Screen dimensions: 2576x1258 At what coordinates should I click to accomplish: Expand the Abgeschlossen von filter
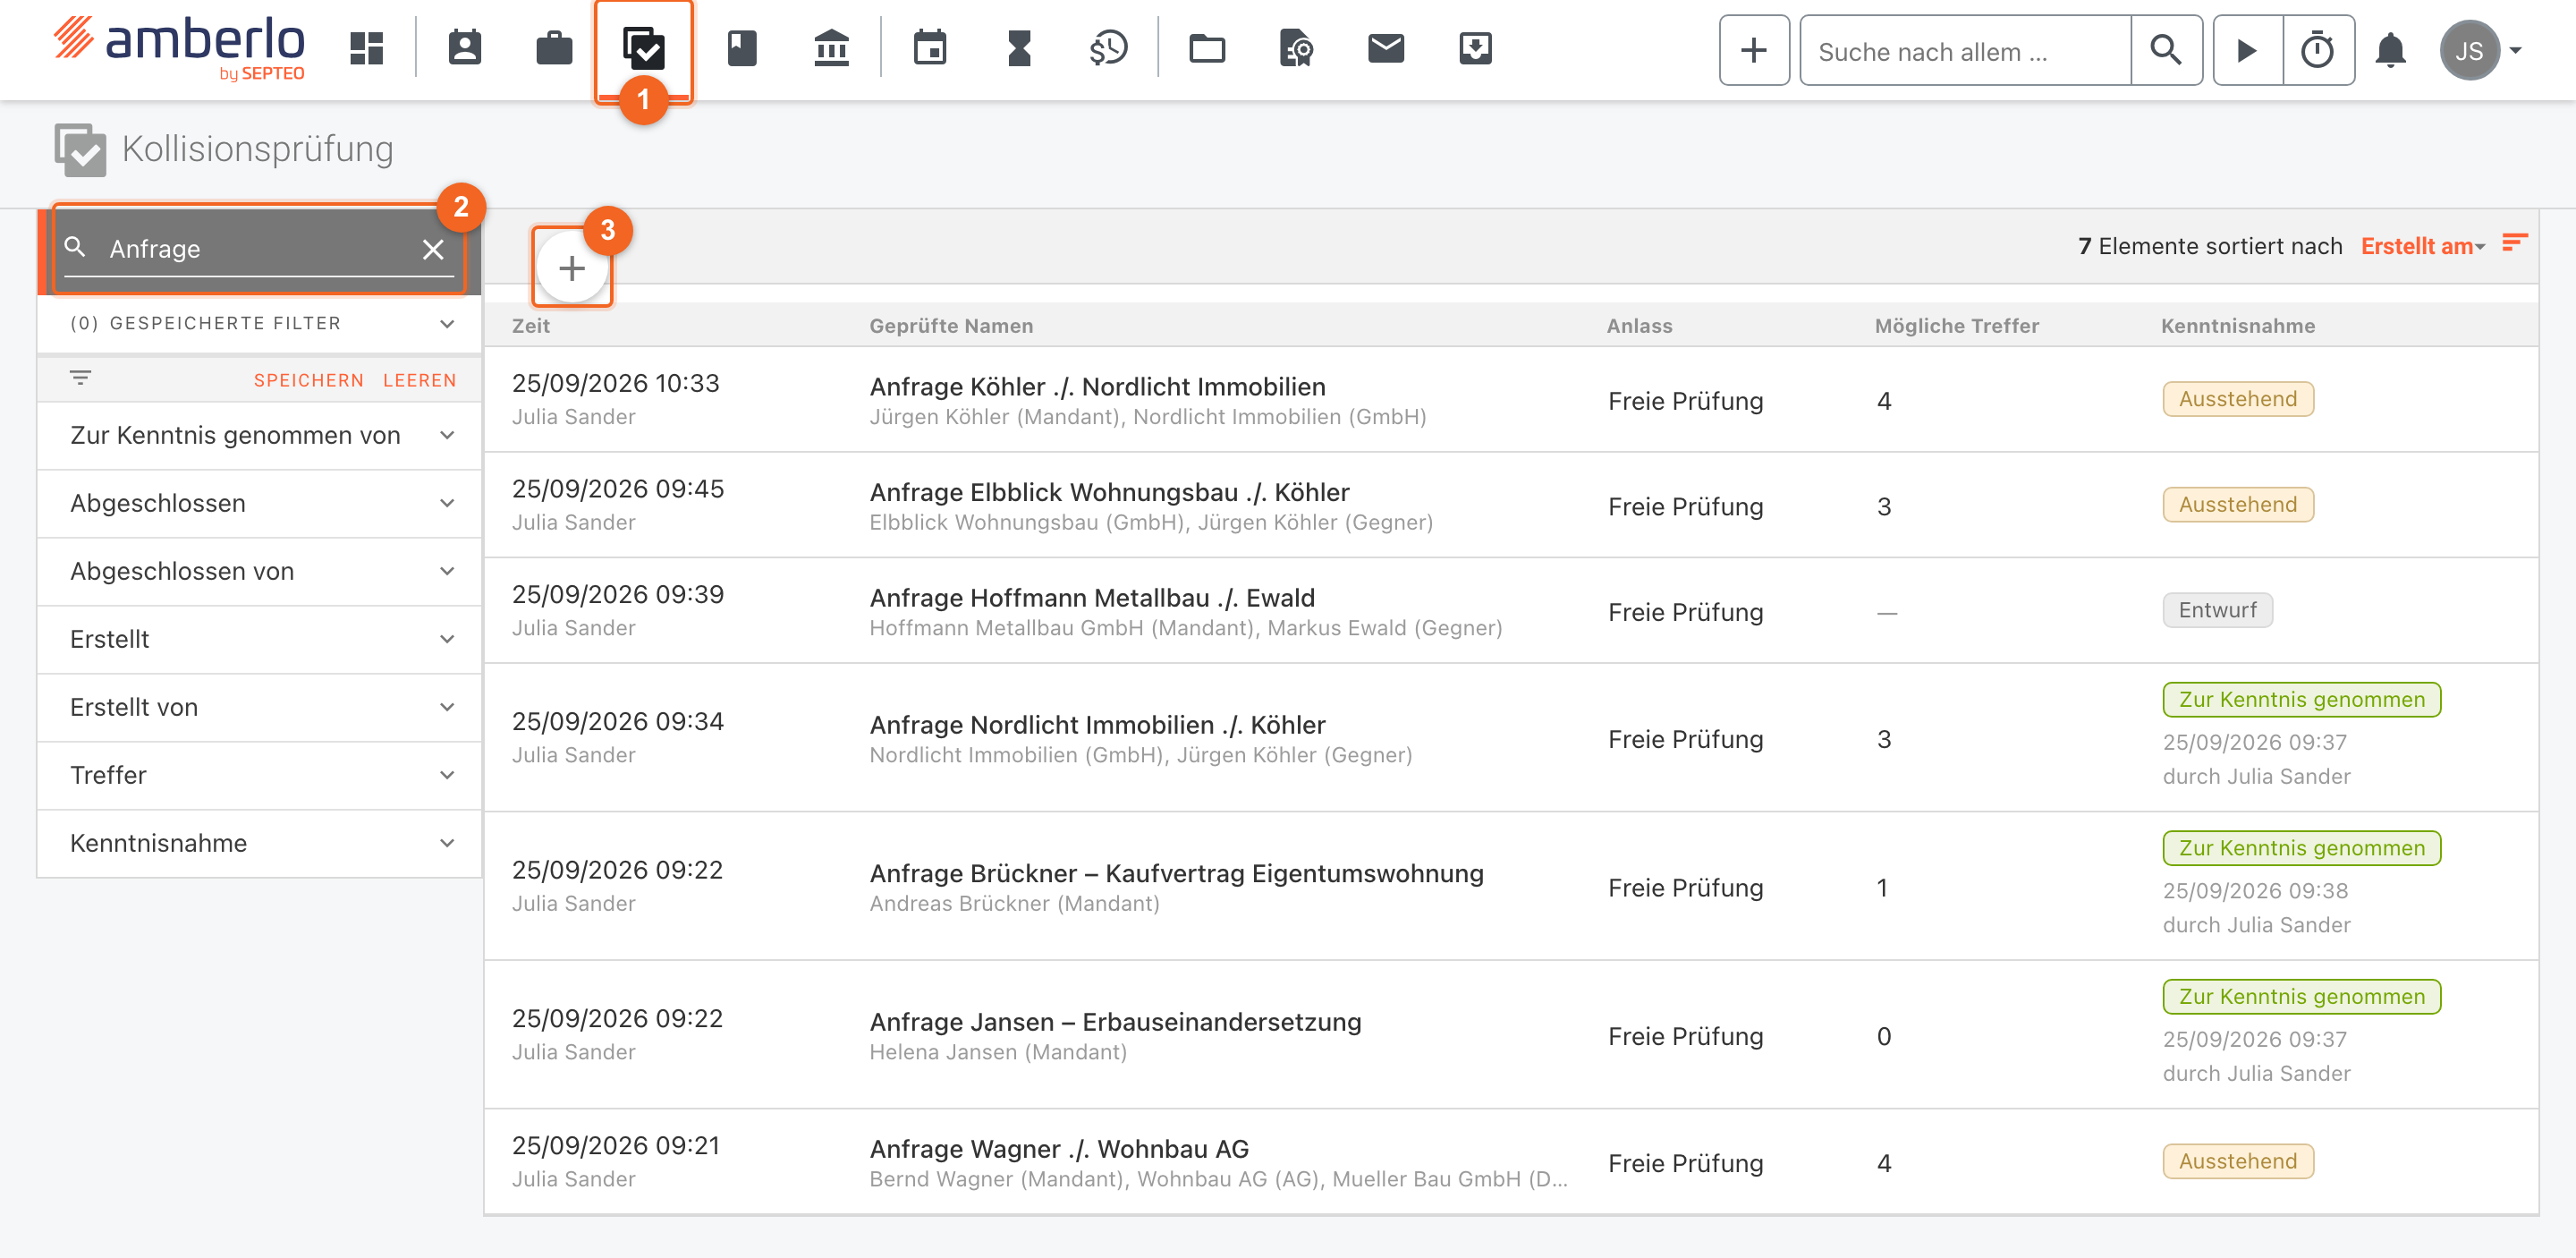coord(259,571)
